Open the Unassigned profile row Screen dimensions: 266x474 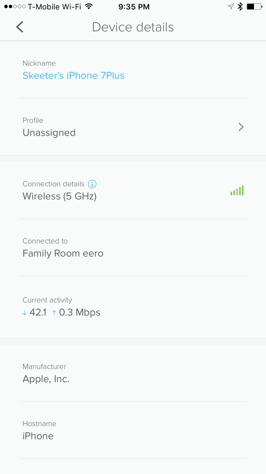[x=133, y=127]
